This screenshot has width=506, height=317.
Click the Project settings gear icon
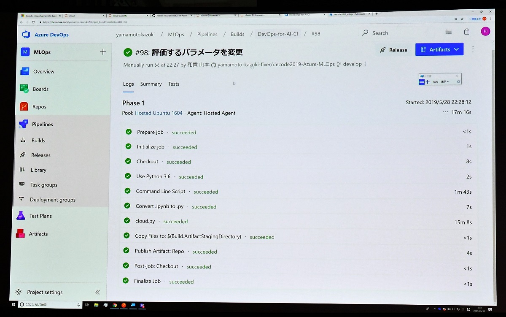click(18, 292)
